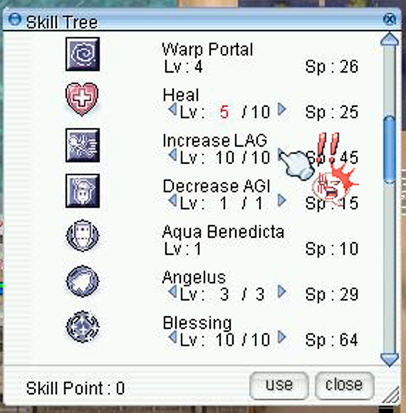Select the Aqua Benedicta skill icon
Viewport: 406px width, 413px height.
(x=83, y=236)
